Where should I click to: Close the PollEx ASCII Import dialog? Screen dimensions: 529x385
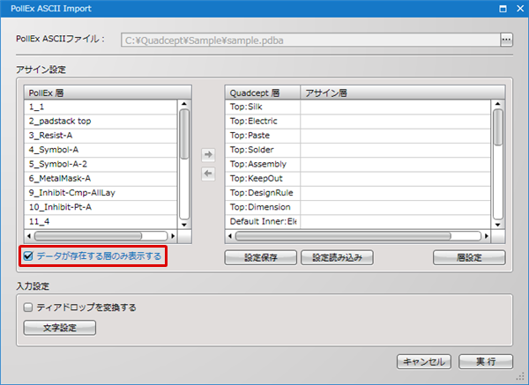[520, 9]
